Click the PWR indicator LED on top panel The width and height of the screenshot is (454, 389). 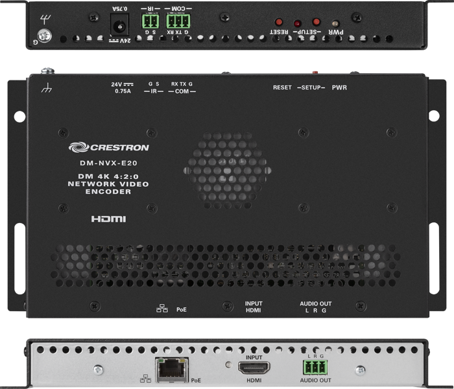[335, 23]
